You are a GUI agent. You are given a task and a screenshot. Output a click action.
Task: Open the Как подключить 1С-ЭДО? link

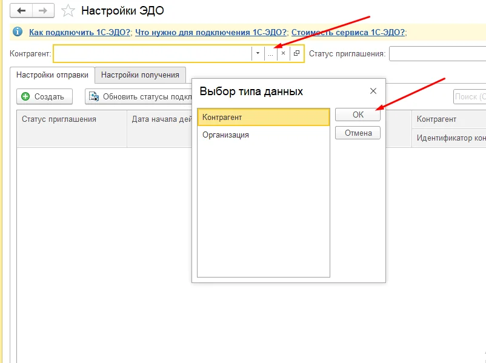tap(79, 32)
